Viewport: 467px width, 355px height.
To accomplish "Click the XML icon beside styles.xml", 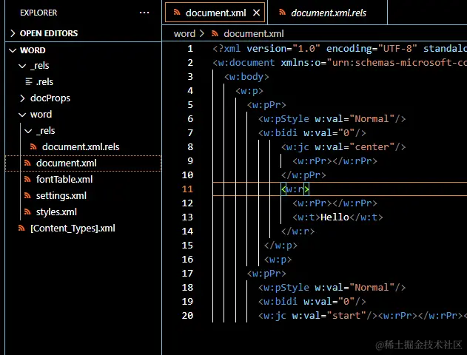I will pyautogui.click(x=27, y=212).
